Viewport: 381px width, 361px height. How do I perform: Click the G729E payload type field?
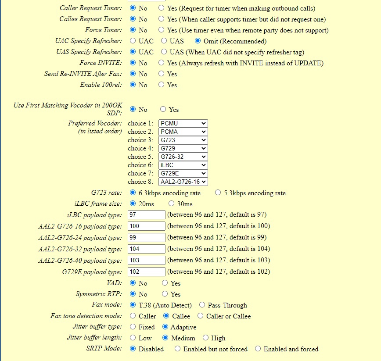pyautogui.click(x=147, y=272)
